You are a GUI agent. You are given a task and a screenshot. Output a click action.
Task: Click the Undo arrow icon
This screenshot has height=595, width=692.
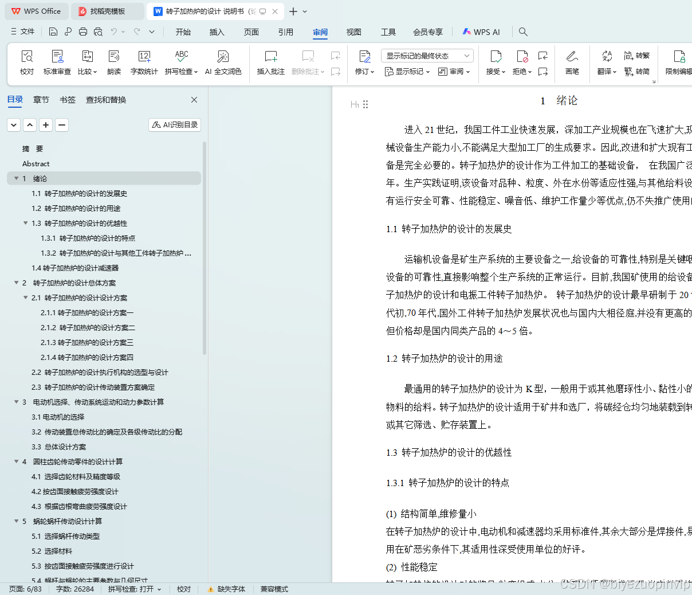[x=114, y=32]
